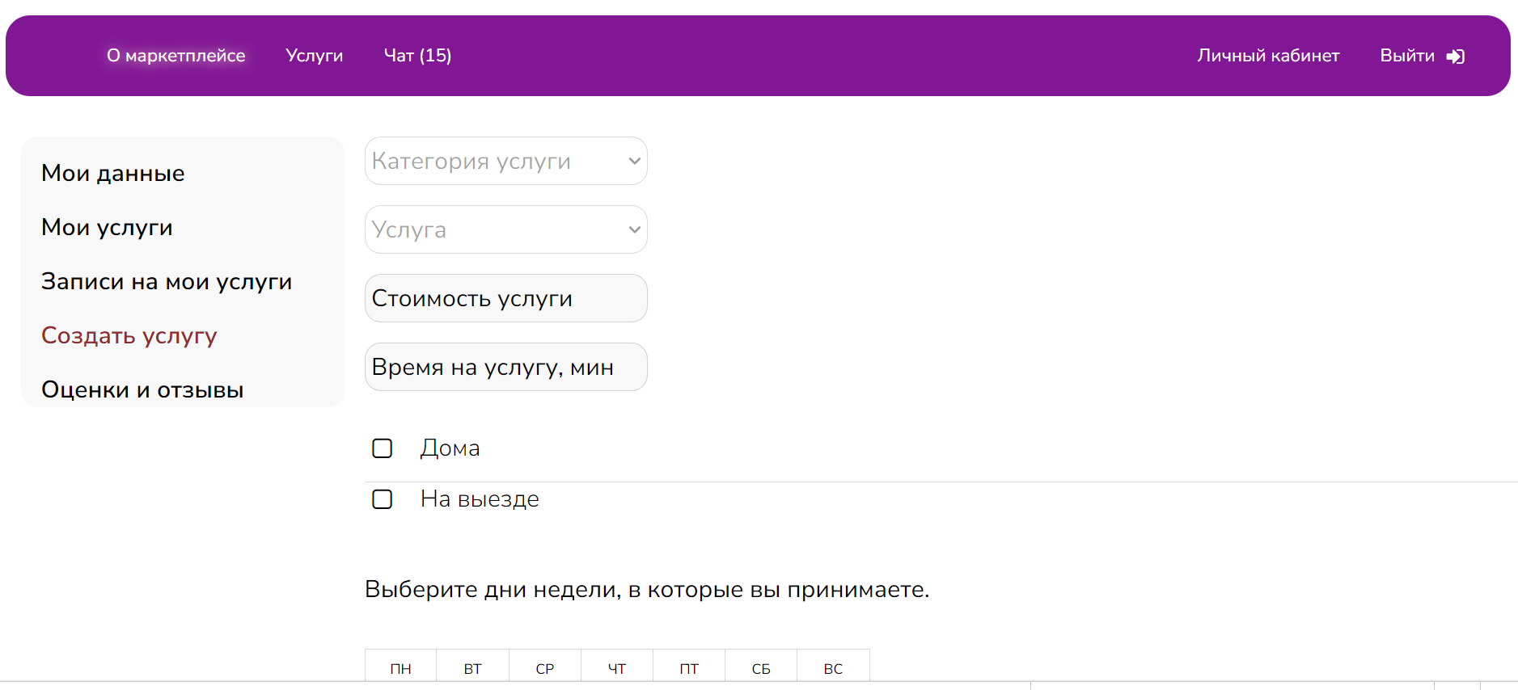Go to Услуги in top navigation
Viewport: 1518px width, 690px height.
point(315,56)
